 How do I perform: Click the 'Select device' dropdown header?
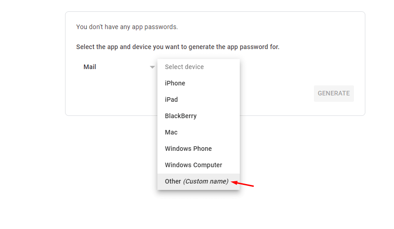[184, 67]
